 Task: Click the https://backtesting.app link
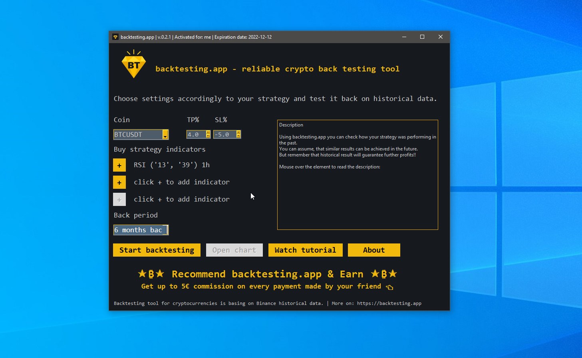tap(389, 303)
